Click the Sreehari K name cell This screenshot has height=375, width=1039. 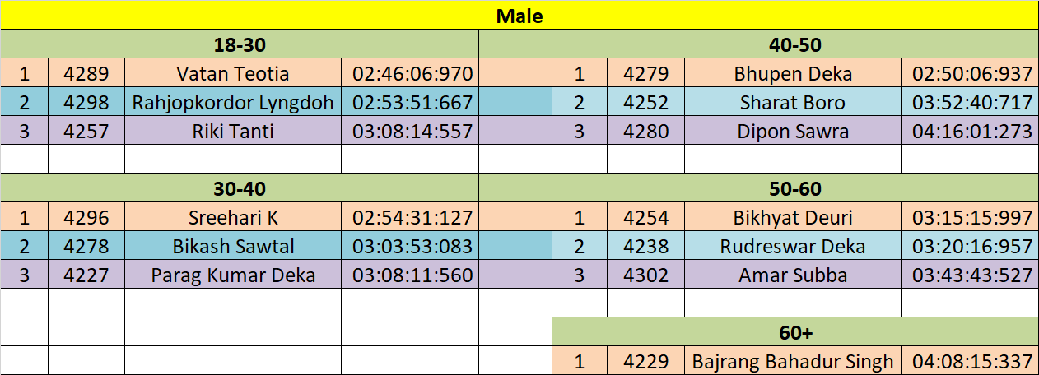point(233,218)
